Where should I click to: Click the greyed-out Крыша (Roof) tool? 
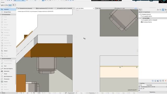coord(8,38)
